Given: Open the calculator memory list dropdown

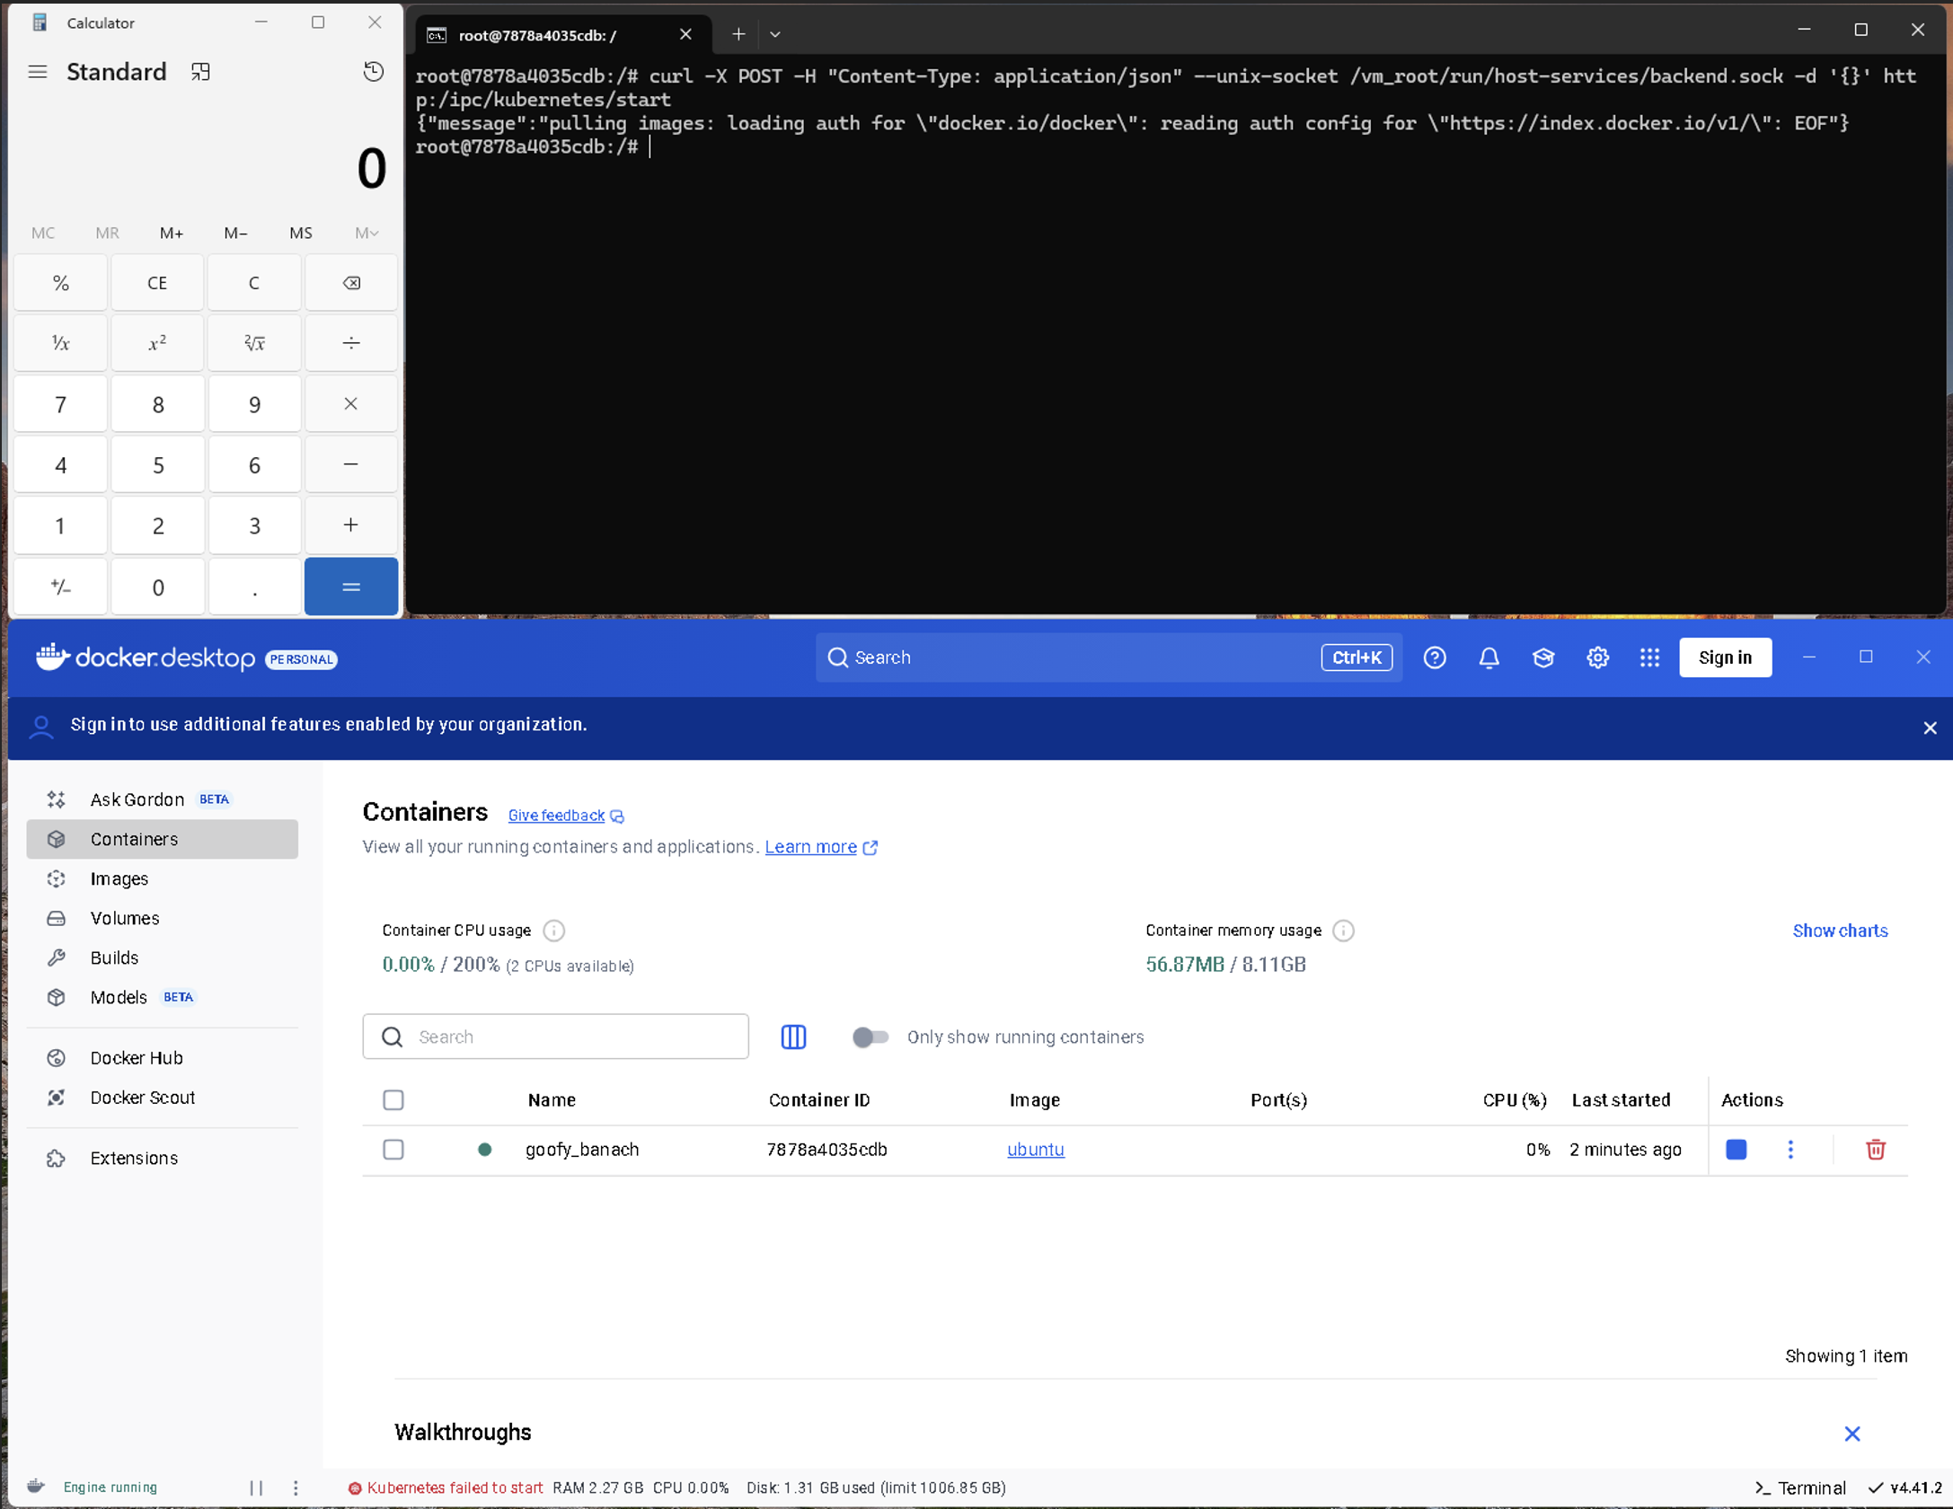Looking at the screenshot, I should [366, 233].
